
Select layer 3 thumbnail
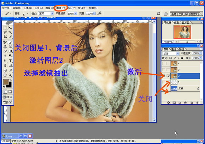(174, 70)
